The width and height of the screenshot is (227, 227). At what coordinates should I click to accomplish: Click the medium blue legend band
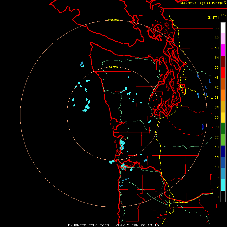pyautogui.click(x=223, y=162)
